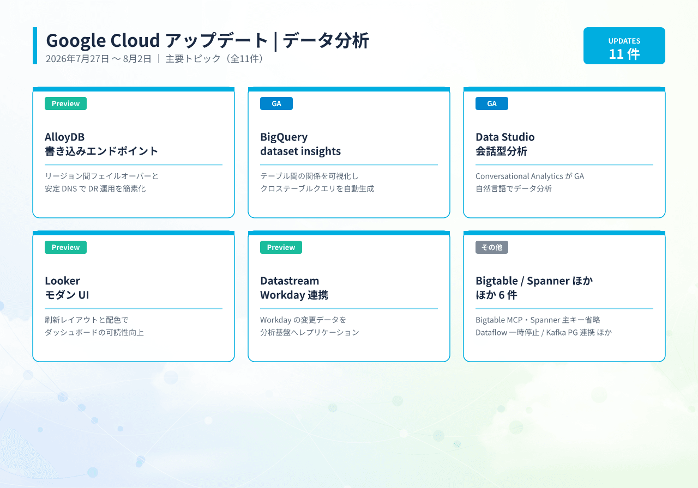This screenshot has height=488, width=698.
Task: Click the date range 2026年7月27日 〜 8月2日
Action: pos(99,59)
